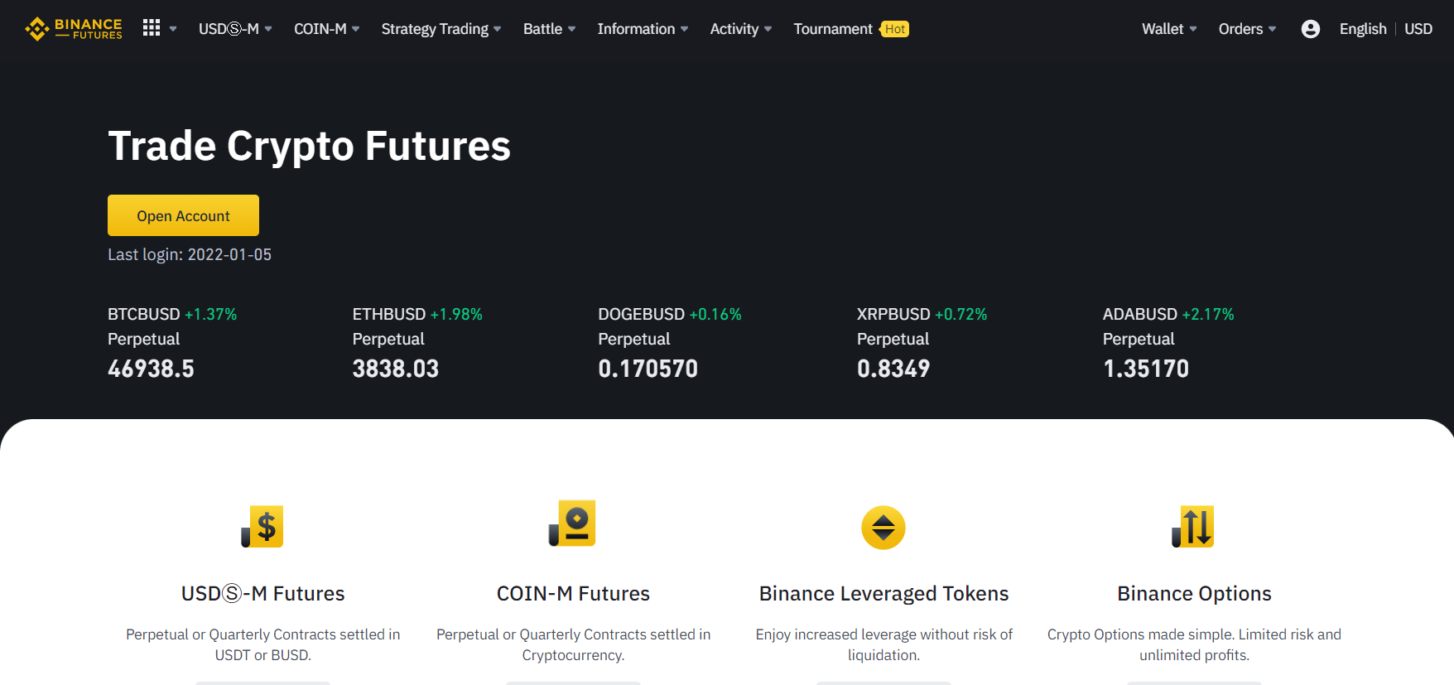Click the COIN-M Futures coin icon
The image size is (1454, 685).
coord(573,523)
